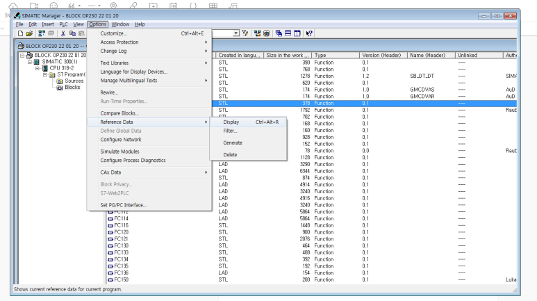This screenshot has height=301, width=537.
Task: Click the S7 Memory Card toolbar icon
Action: point(51,33)
